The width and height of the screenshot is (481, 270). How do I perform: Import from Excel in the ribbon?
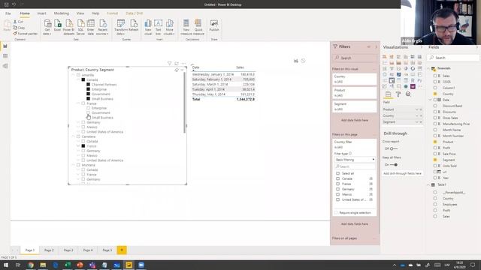(x=57, y=25)
